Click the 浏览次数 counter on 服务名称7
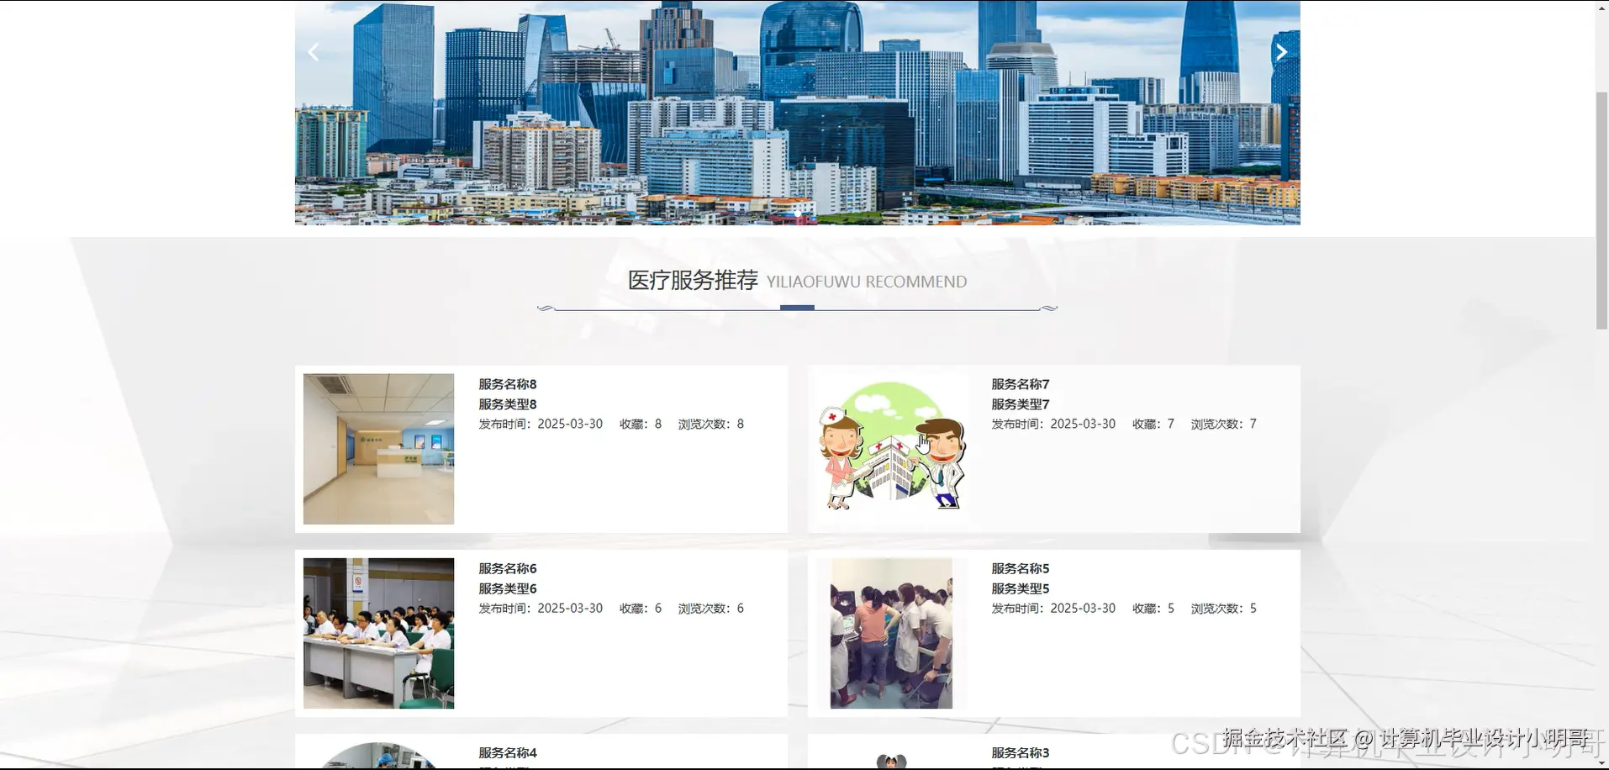The image size is (1609, 770). click(x=1223, y=424)
